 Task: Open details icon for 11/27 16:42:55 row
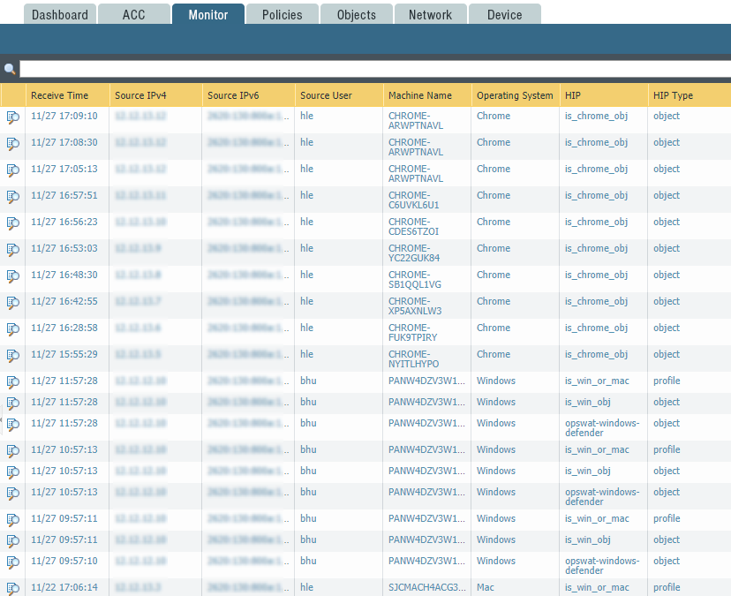click(13, 302)
